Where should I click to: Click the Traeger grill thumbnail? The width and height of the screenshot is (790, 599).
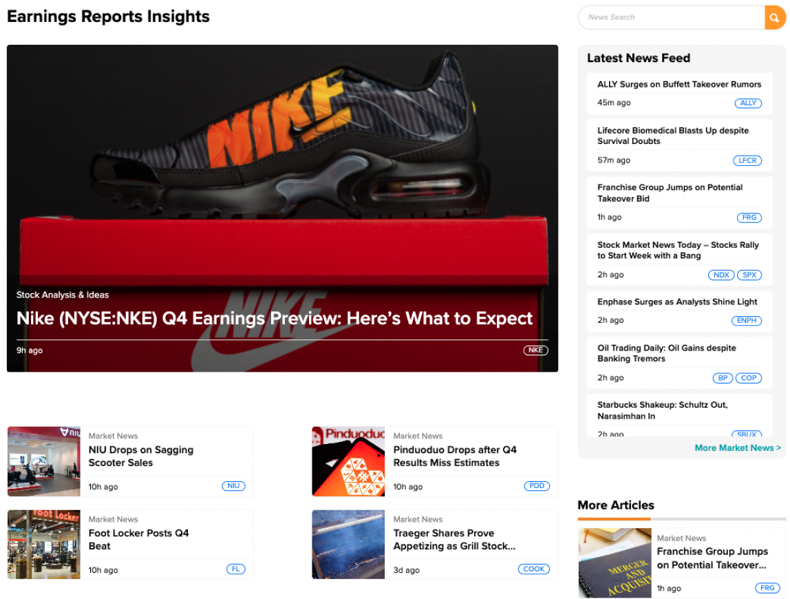coord(348,544)
